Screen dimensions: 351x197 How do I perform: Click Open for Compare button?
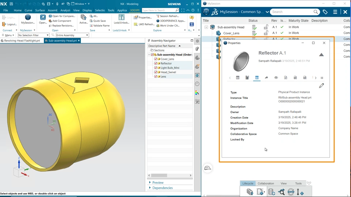coord(62,16)
